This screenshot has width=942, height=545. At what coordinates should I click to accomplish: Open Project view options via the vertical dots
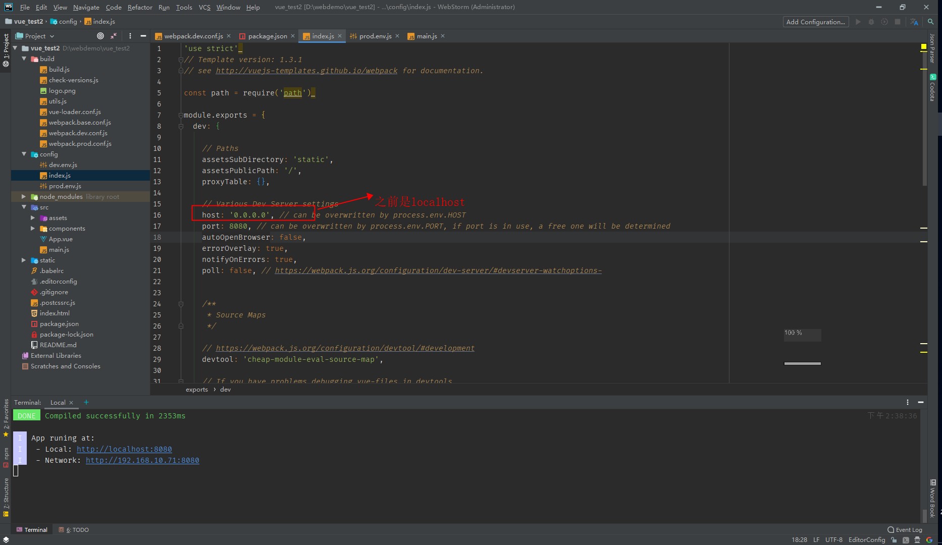[130, 36]
